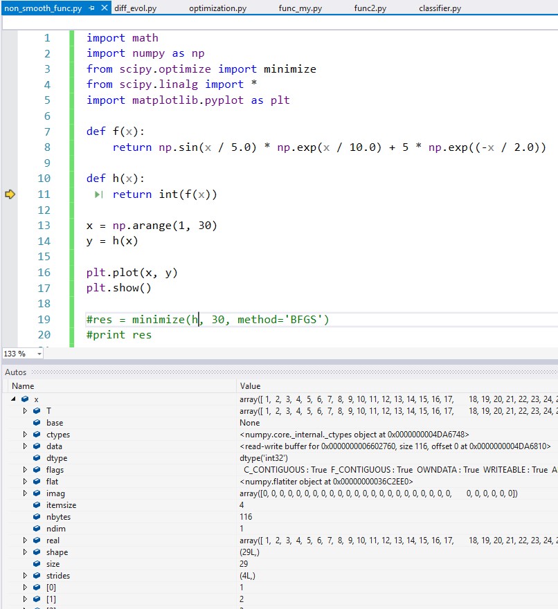Select the shape value (29L,)
This screenshot has width=558, height=609.
point(249,552)
